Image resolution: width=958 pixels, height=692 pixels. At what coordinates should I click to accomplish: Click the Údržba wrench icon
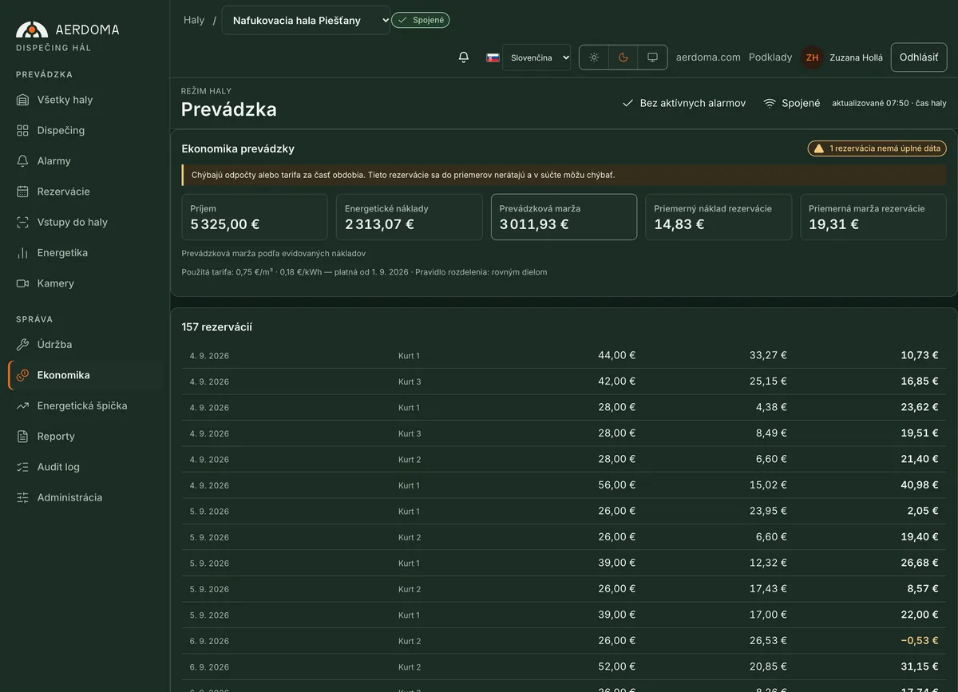[x=22, y=345]
